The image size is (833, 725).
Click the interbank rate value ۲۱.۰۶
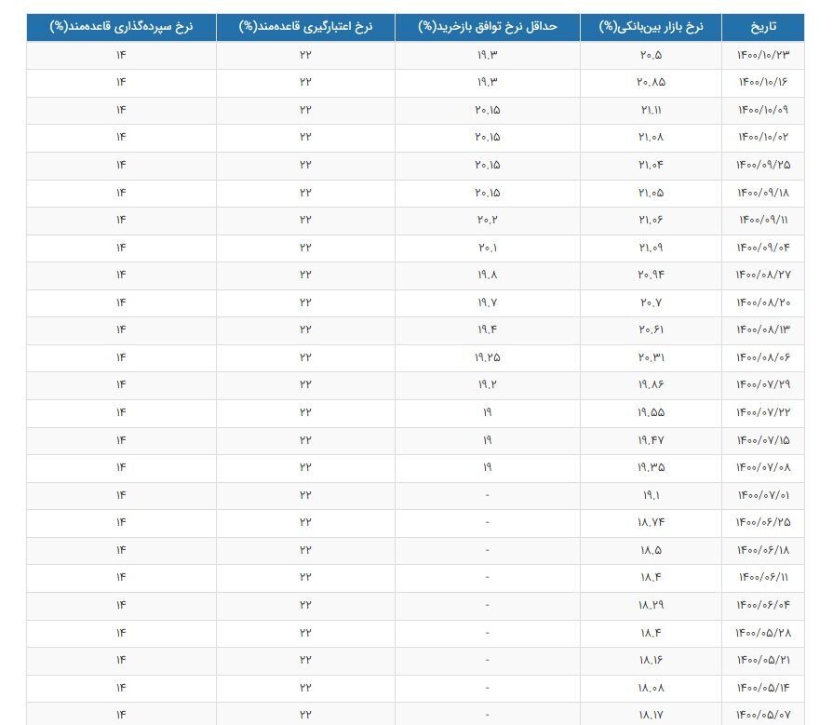pos(651,220)
